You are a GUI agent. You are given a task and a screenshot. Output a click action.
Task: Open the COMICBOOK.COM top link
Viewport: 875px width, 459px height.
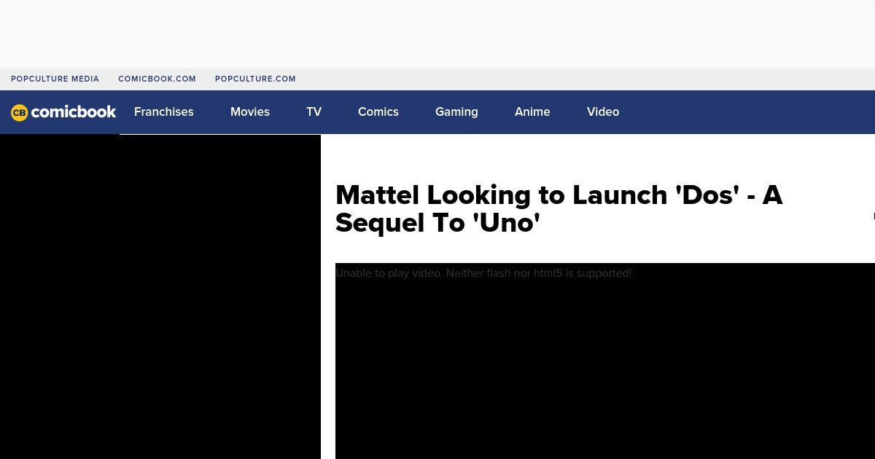click(157, 79)
